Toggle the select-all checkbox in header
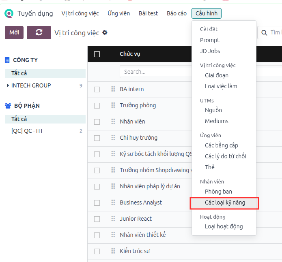This screenshot has height=262, width=282. [97, 54]
